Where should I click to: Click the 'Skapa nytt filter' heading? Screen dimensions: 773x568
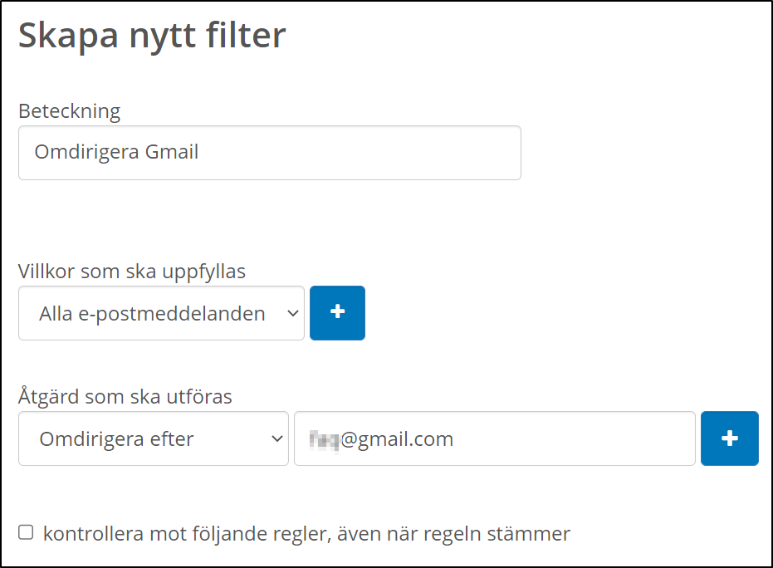pos(152,37)
